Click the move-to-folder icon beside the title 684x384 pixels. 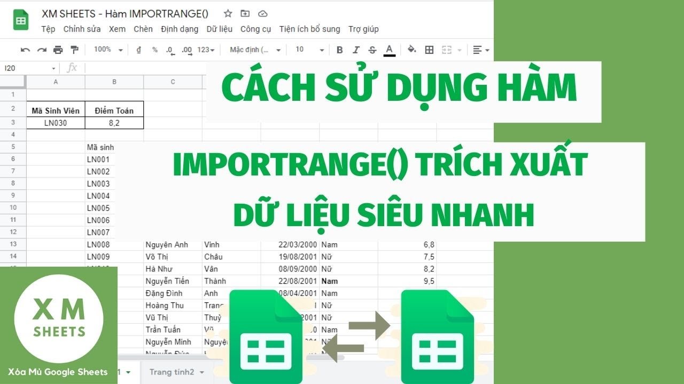click(x=245, y=14)
